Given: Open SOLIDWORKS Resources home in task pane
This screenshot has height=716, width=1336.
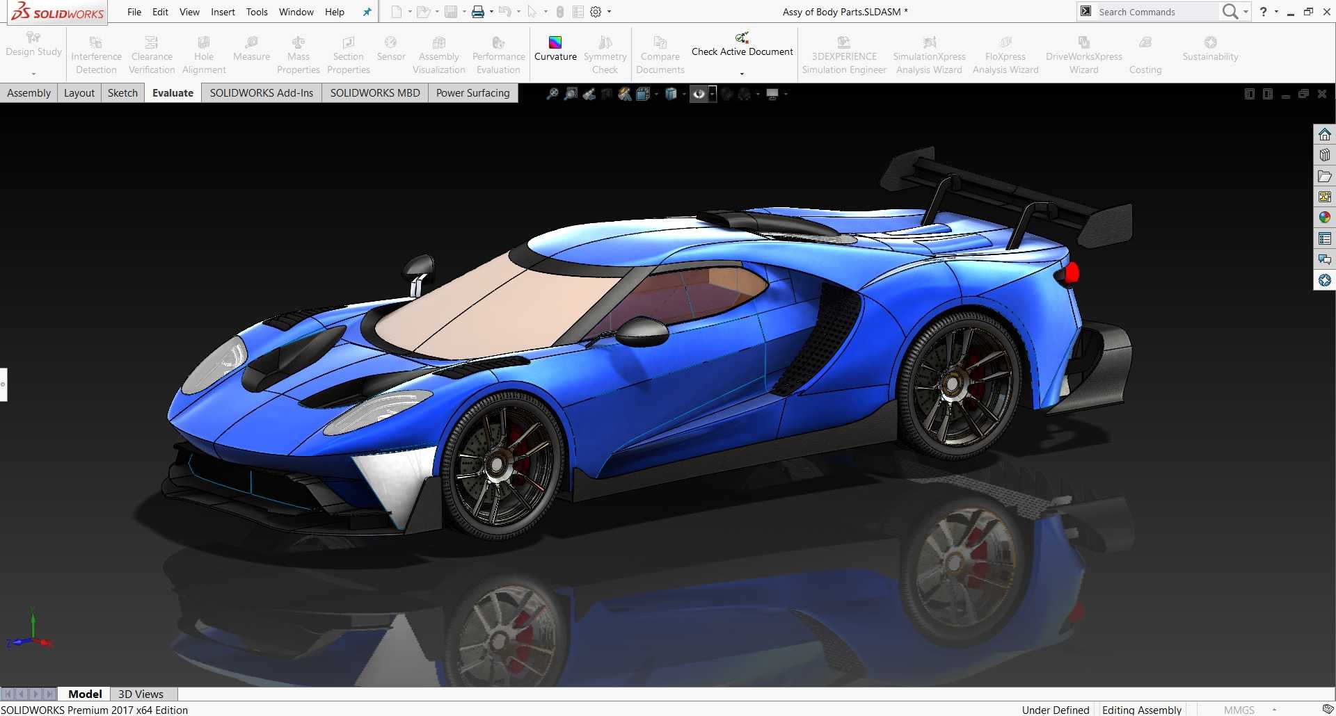Looking at the screenshot, I should pos(1324,134).
